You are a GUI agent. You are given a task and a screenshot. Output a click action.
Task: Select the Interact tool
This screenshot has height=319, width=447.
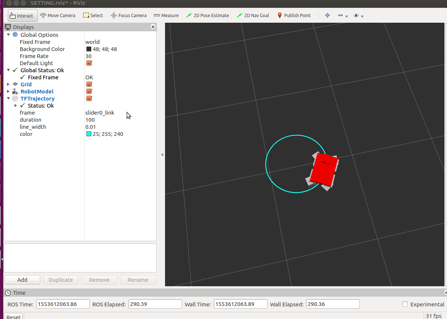coord(22,16)
